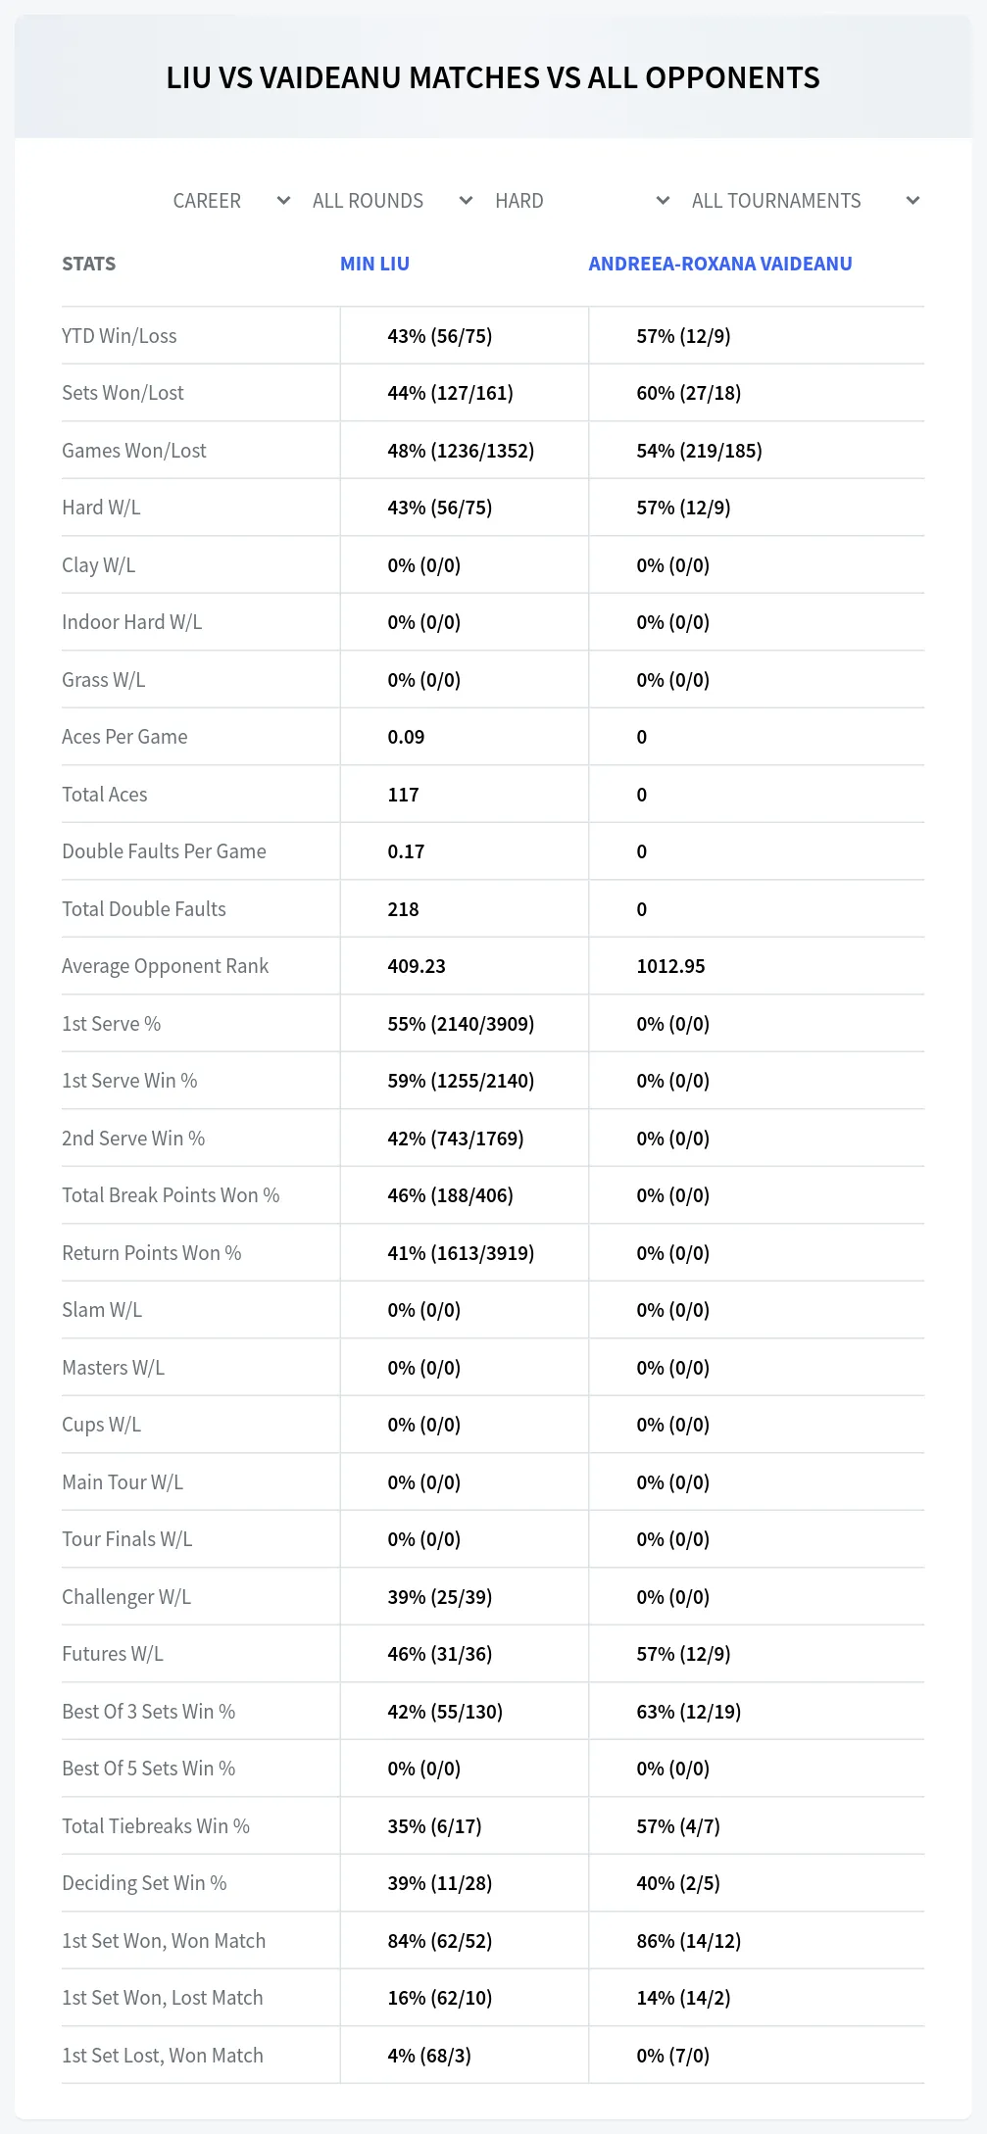Click Vaideanu's 1012.95 opponent rank value
This screenshot has width=987, height=2134.
point(670,966)
